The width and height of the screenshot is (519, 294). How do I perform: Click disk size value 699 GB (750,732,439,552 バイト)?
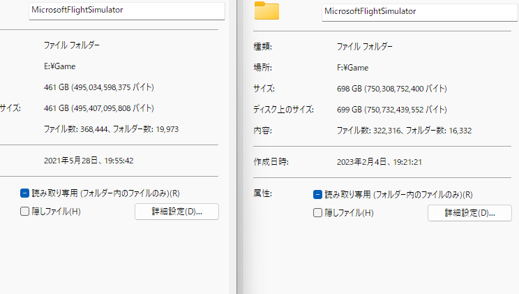point(392,110)
